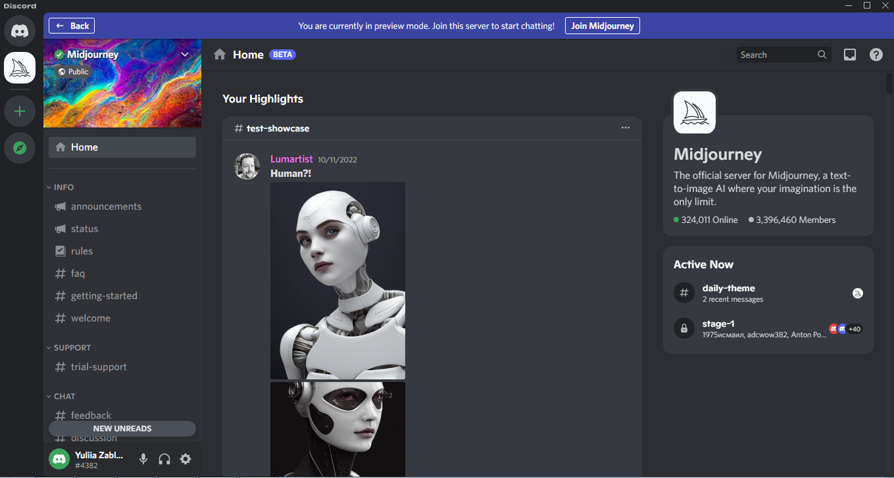Click the 'Your Highlights' heading
Screen dimensions: 894x478
[262, 99]
